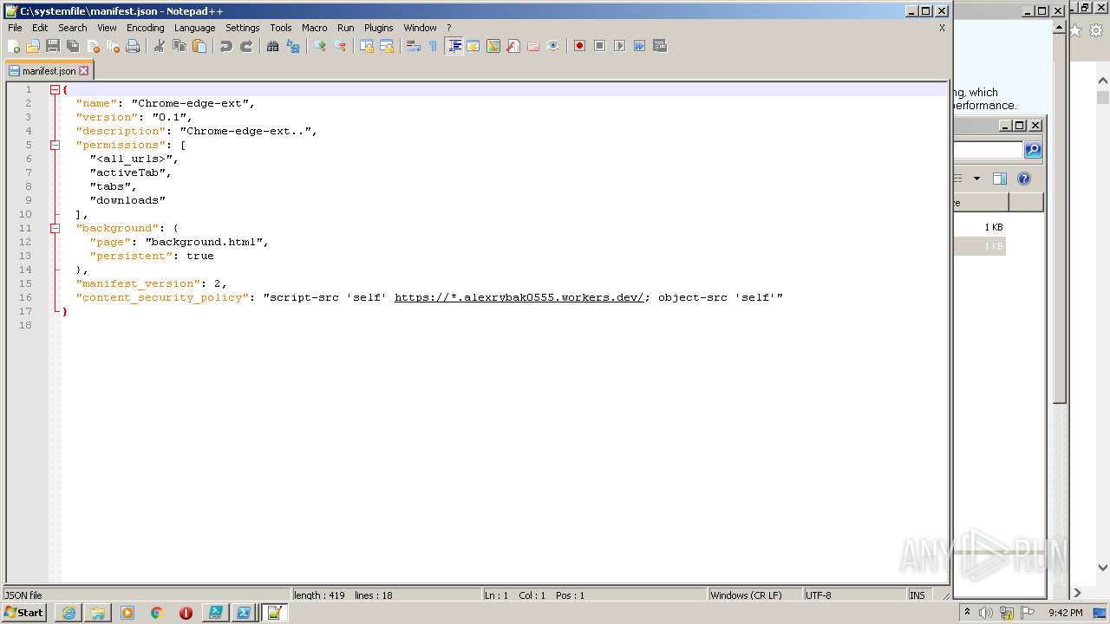This screenshot has height=624, width=1110.
Task: Click the Explorer window help icon
Action: 1024,179
